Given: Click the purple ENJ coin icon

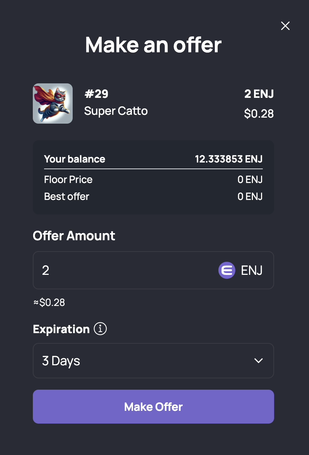Looking at the screenshot, I should (227, 271).
